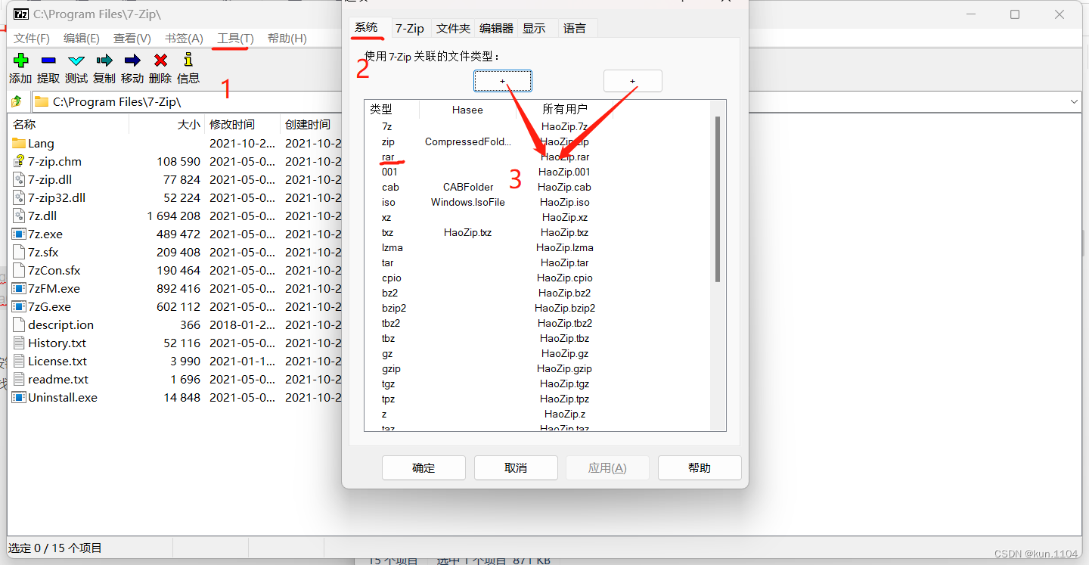Image resolution: width=1089 pixels, height=565 pixels.
Task: Click the 所有用户 column header
Action: point(565,110)
